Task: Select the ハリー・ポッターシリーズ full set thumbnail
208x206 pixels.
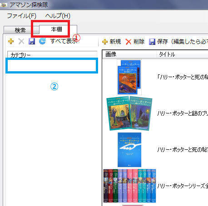Action: point(129,186)
